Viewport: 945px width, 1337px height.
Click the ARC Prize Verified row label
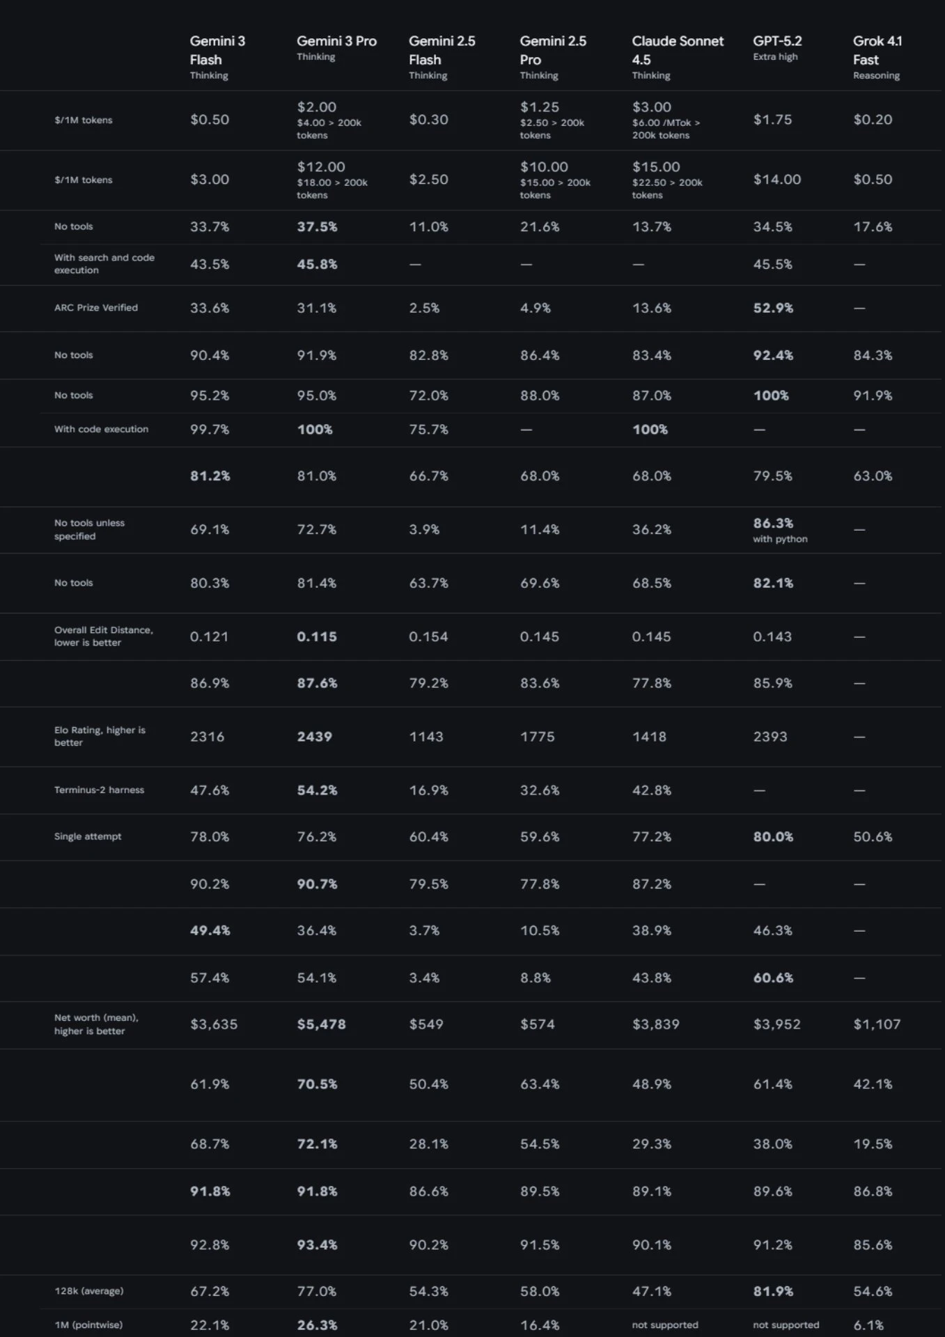[x=96, y=308]
